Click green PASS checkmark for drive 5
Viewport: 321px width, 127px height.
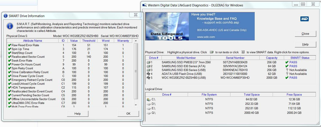pos(287,78)
